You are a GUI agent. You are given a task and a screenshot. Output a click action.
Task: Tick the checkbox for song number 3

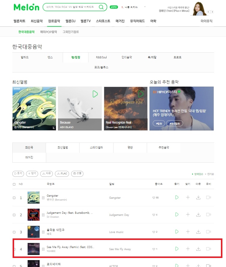point(14,232)
